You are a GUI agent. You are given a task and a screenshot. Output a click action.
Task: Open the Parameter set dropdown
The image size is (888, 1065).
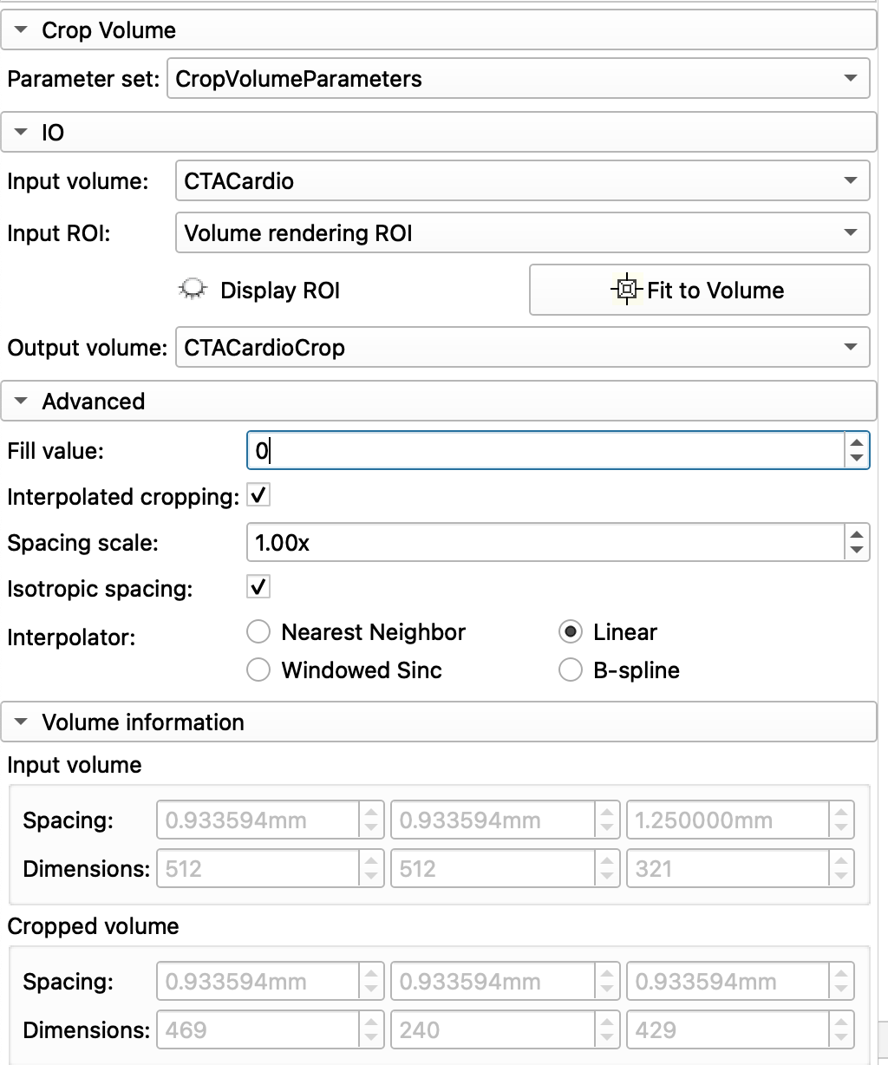[518, 79]
